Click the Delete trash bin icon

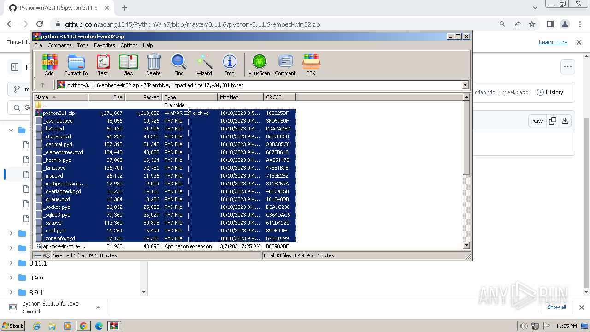(153, 65)
